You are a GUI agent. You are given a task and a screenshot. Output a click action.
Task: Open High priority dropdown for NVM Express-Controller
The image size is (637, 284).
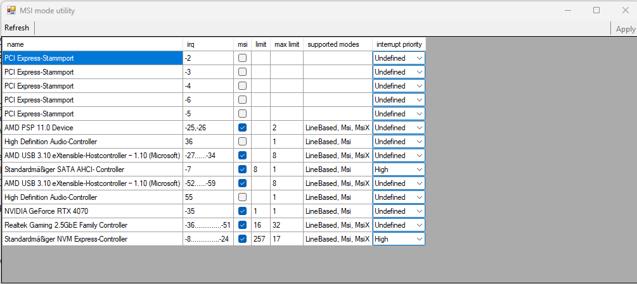pyautogui.click(x=399, y=239)
